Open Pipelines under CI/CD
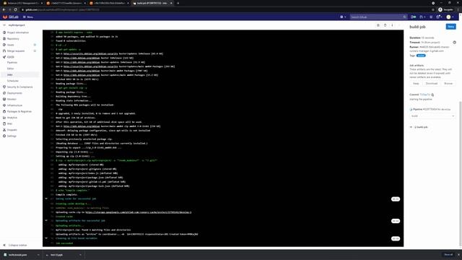Viewport: 462px width, 260px height. 12,63
